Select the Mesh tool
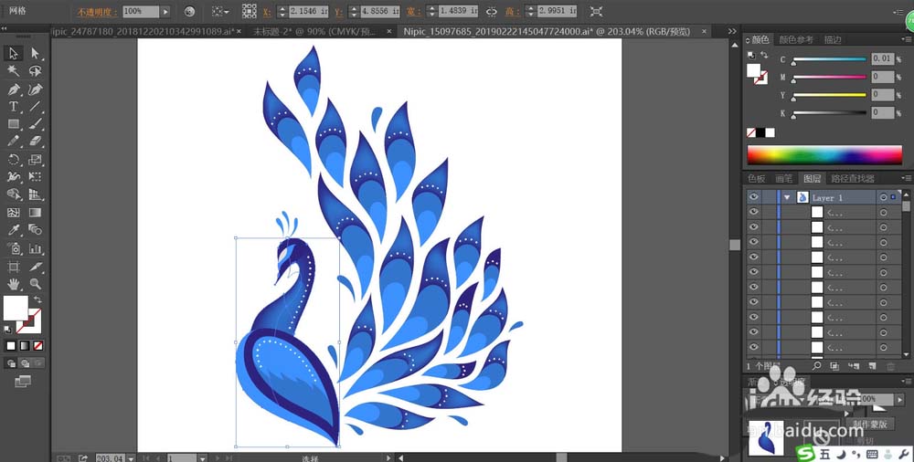The width and height of the screenshot is (914, 462). click(x=14, y=213)
